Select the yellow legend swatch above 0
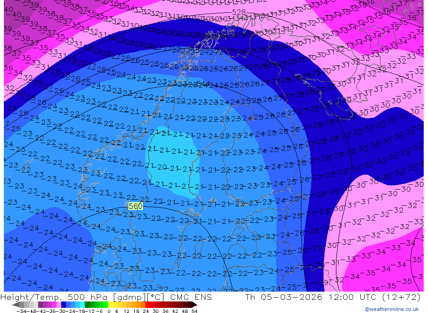428x313 pixels. (110, 305)
